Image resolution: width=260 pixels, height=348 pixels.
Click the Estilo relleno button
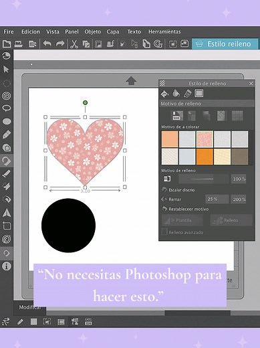pyautogui.click(x=225, y=43)
